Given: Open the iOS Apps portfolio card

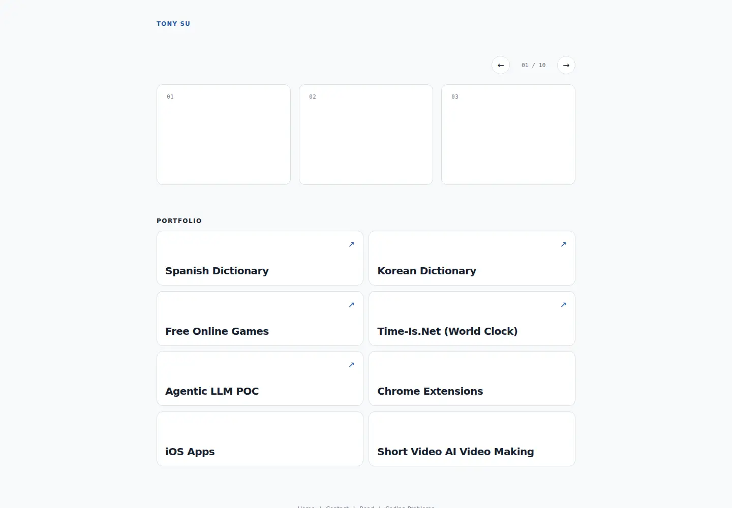Looking at the screenshot, I should tap(260, 439).
